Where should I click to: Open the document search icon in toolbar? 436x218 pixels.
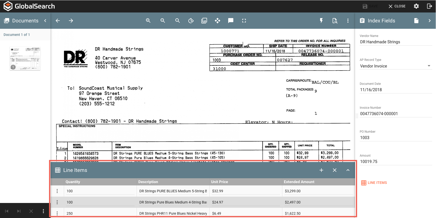pos(335,21)
